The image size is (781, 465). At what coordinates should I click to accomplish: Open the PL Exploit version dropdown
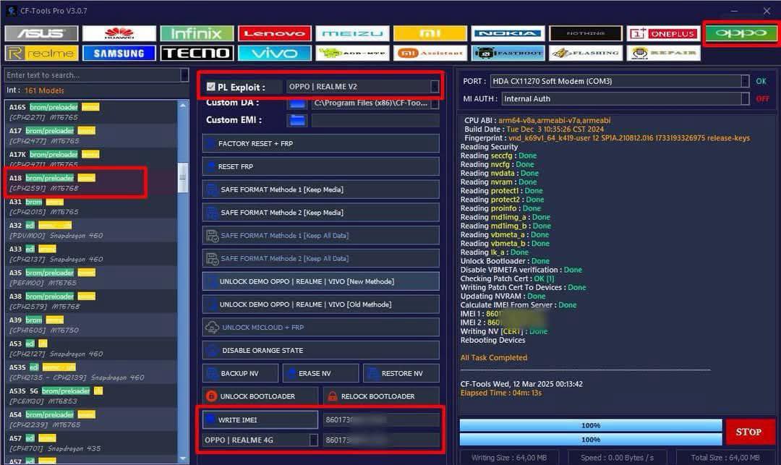pyautogui.click(x=435, y=87)
